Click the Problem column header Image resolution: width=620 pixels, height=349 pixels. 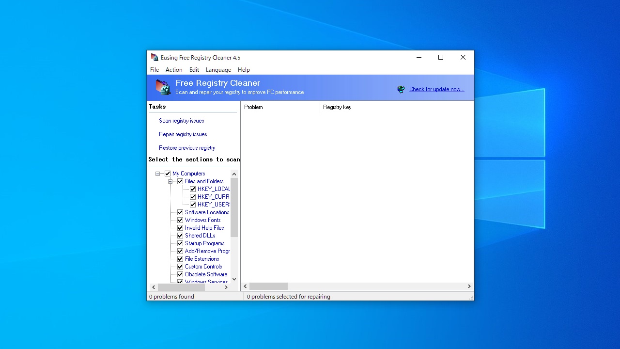click(280, 107)
